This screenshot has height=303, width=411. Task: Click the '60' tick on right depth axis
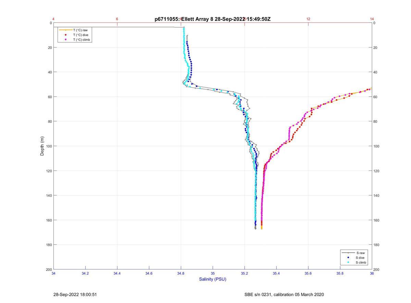376,97
